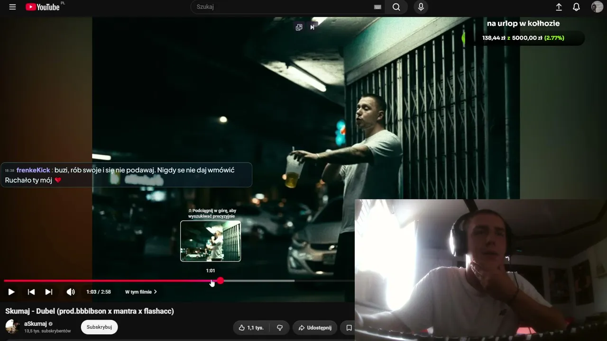607x341 pixels.
Task: Go to YouTube home via the logo
Action: tap(43, 7)
